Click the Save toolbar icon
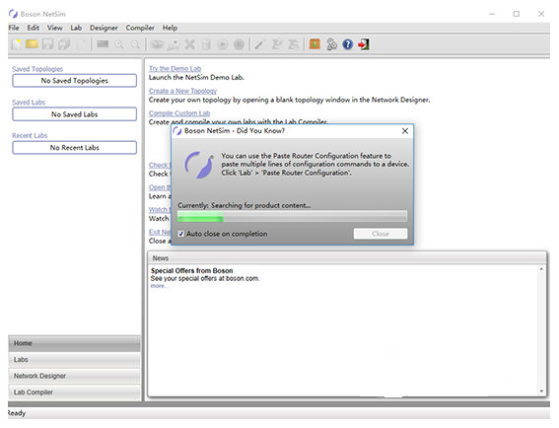Screen dimensions: 559x428 (x=47, y=44)
